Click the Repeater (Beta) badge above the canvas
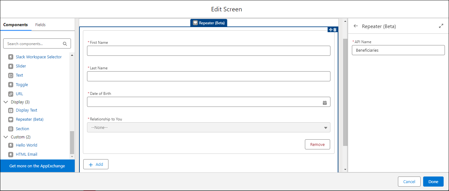 coord(208,22)
